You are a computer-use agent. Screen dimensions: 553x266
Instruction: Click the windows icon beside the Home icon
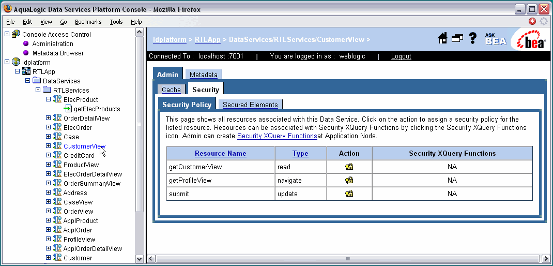tap(457, 38)
